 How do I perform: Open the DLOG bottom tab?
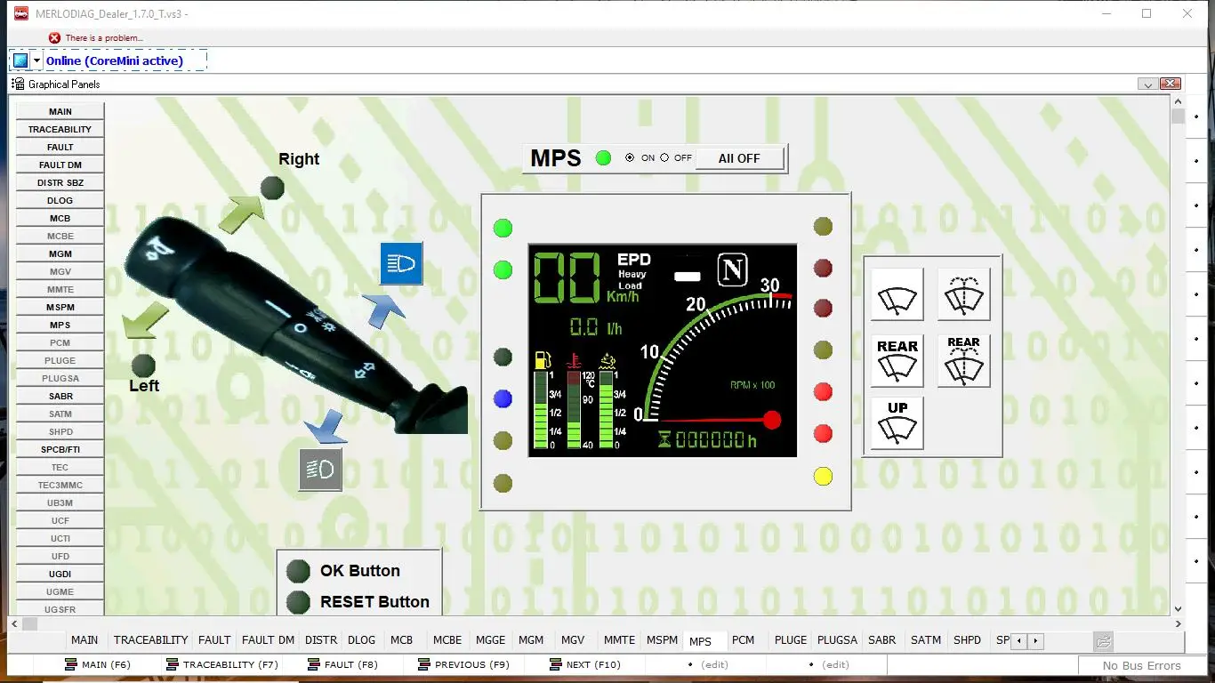coord(361,640)
